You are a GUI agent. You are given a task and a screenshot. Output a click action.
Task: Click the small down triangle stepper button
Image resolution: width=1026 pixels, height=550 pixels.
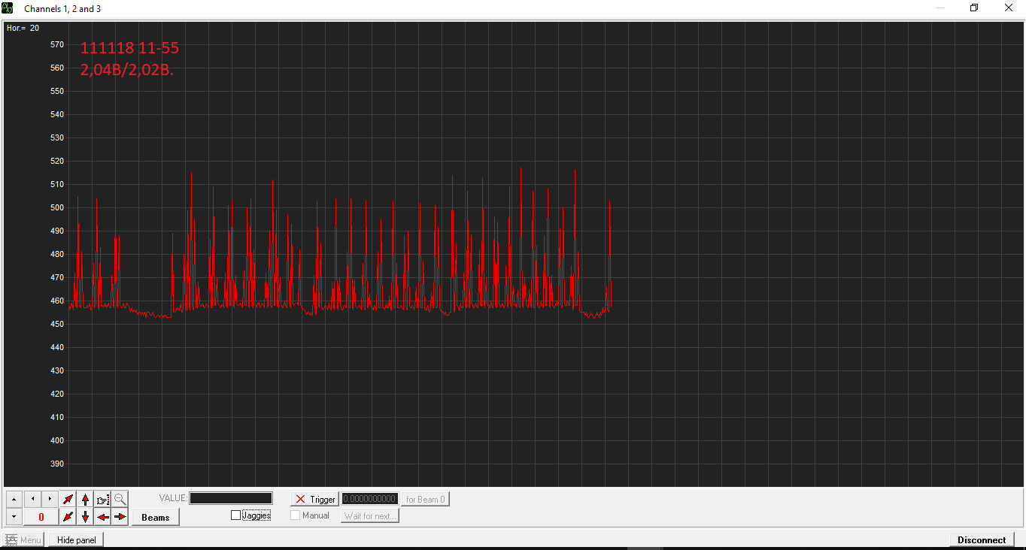pyautogui.click(x=14, y=517)
